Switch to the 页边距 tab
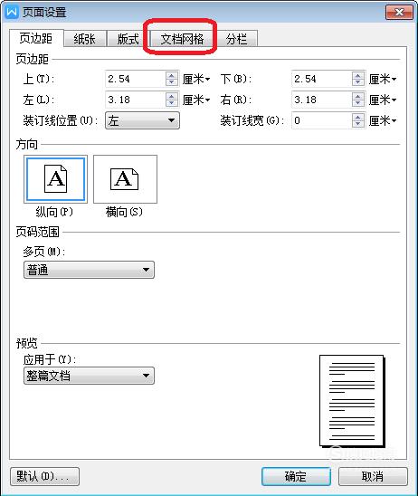 36,38
